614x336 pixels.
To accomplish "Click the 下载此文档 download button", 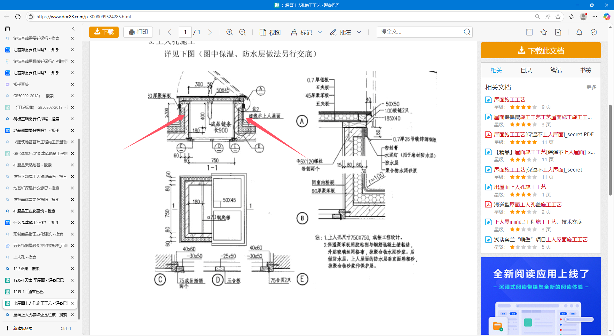I will pyautogui.click(x=541, y=50).
